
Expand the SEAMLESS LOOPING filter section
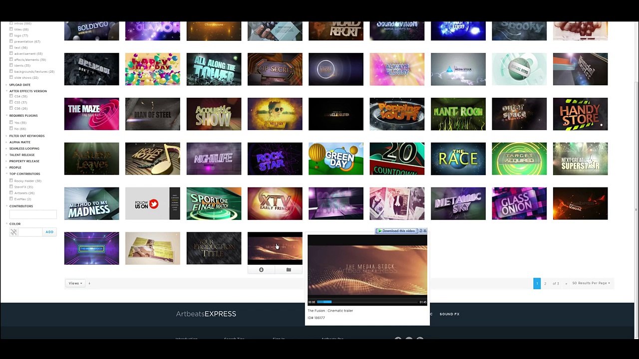coord(24,149)
